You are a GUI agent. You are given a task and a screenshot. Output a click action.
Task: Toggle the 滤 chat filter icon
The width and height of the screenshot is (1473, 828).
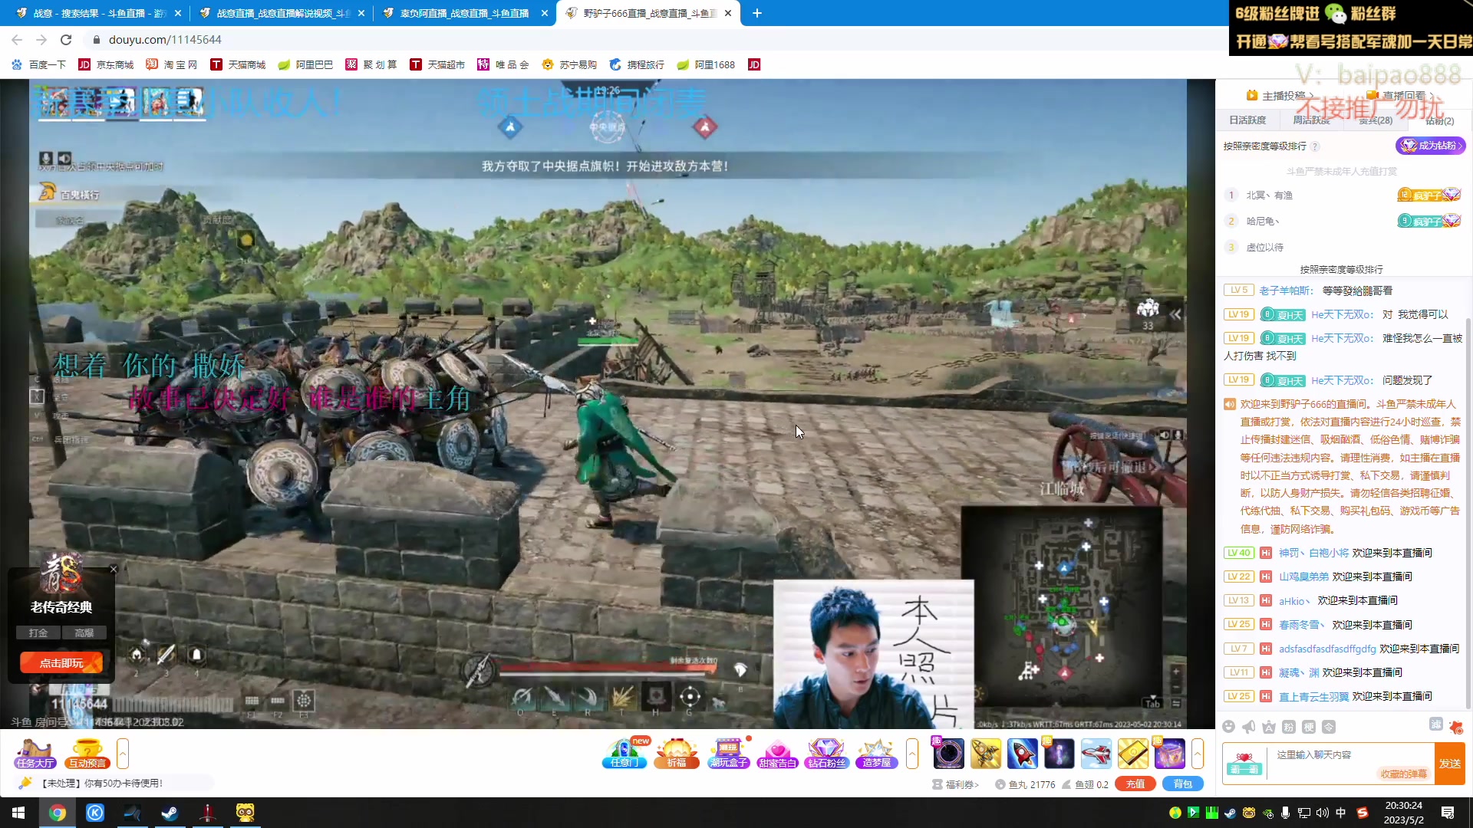(x=1436, y=724)
